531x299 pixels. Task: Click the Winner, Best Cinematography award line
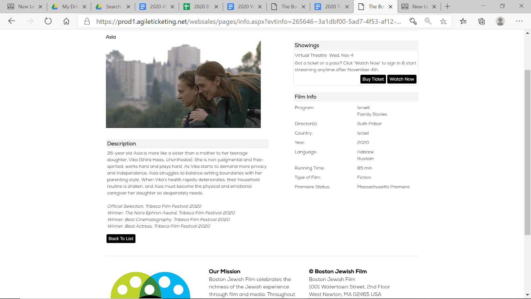pos(168,220)
